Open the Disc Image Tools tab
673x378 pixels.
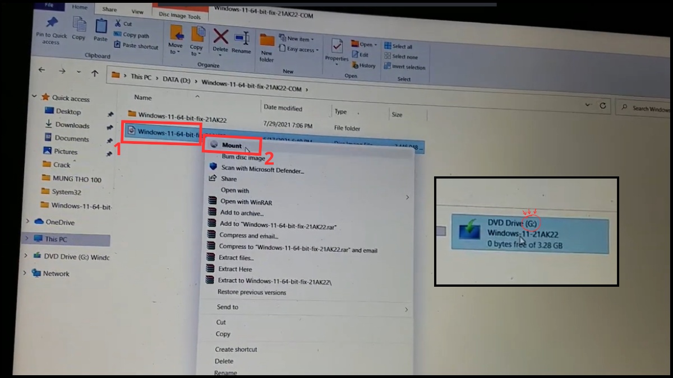point(179,17)
